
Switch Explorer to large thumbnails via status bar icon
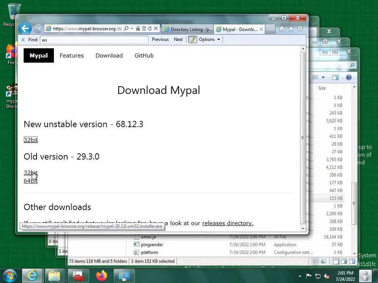click(x=323, y=261)
